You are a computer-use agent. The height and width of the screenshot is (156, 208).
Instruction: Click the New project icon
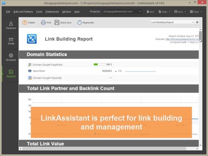(148, 12)
